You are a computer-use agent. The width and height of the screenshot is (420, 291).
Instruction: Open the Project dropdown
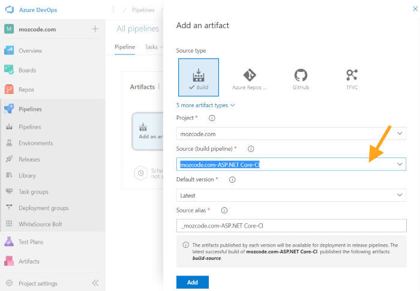point(291,134)
